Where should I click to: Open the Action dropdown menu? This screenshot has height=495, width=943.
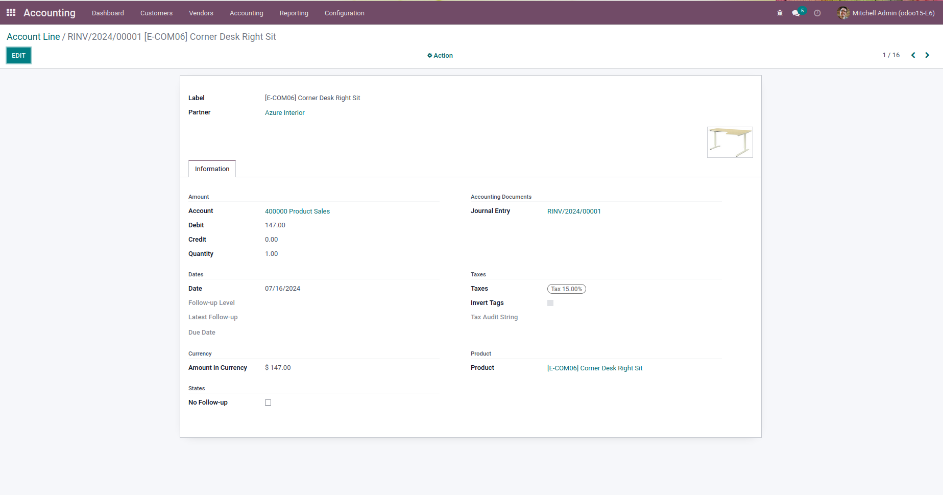click(440, 56)
